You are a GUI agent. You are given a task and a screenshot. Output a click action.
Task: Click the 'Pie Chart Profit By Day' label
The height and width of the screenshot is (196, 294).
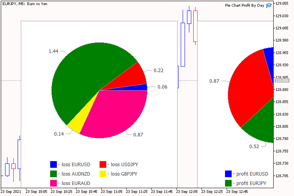coord(245,5)
